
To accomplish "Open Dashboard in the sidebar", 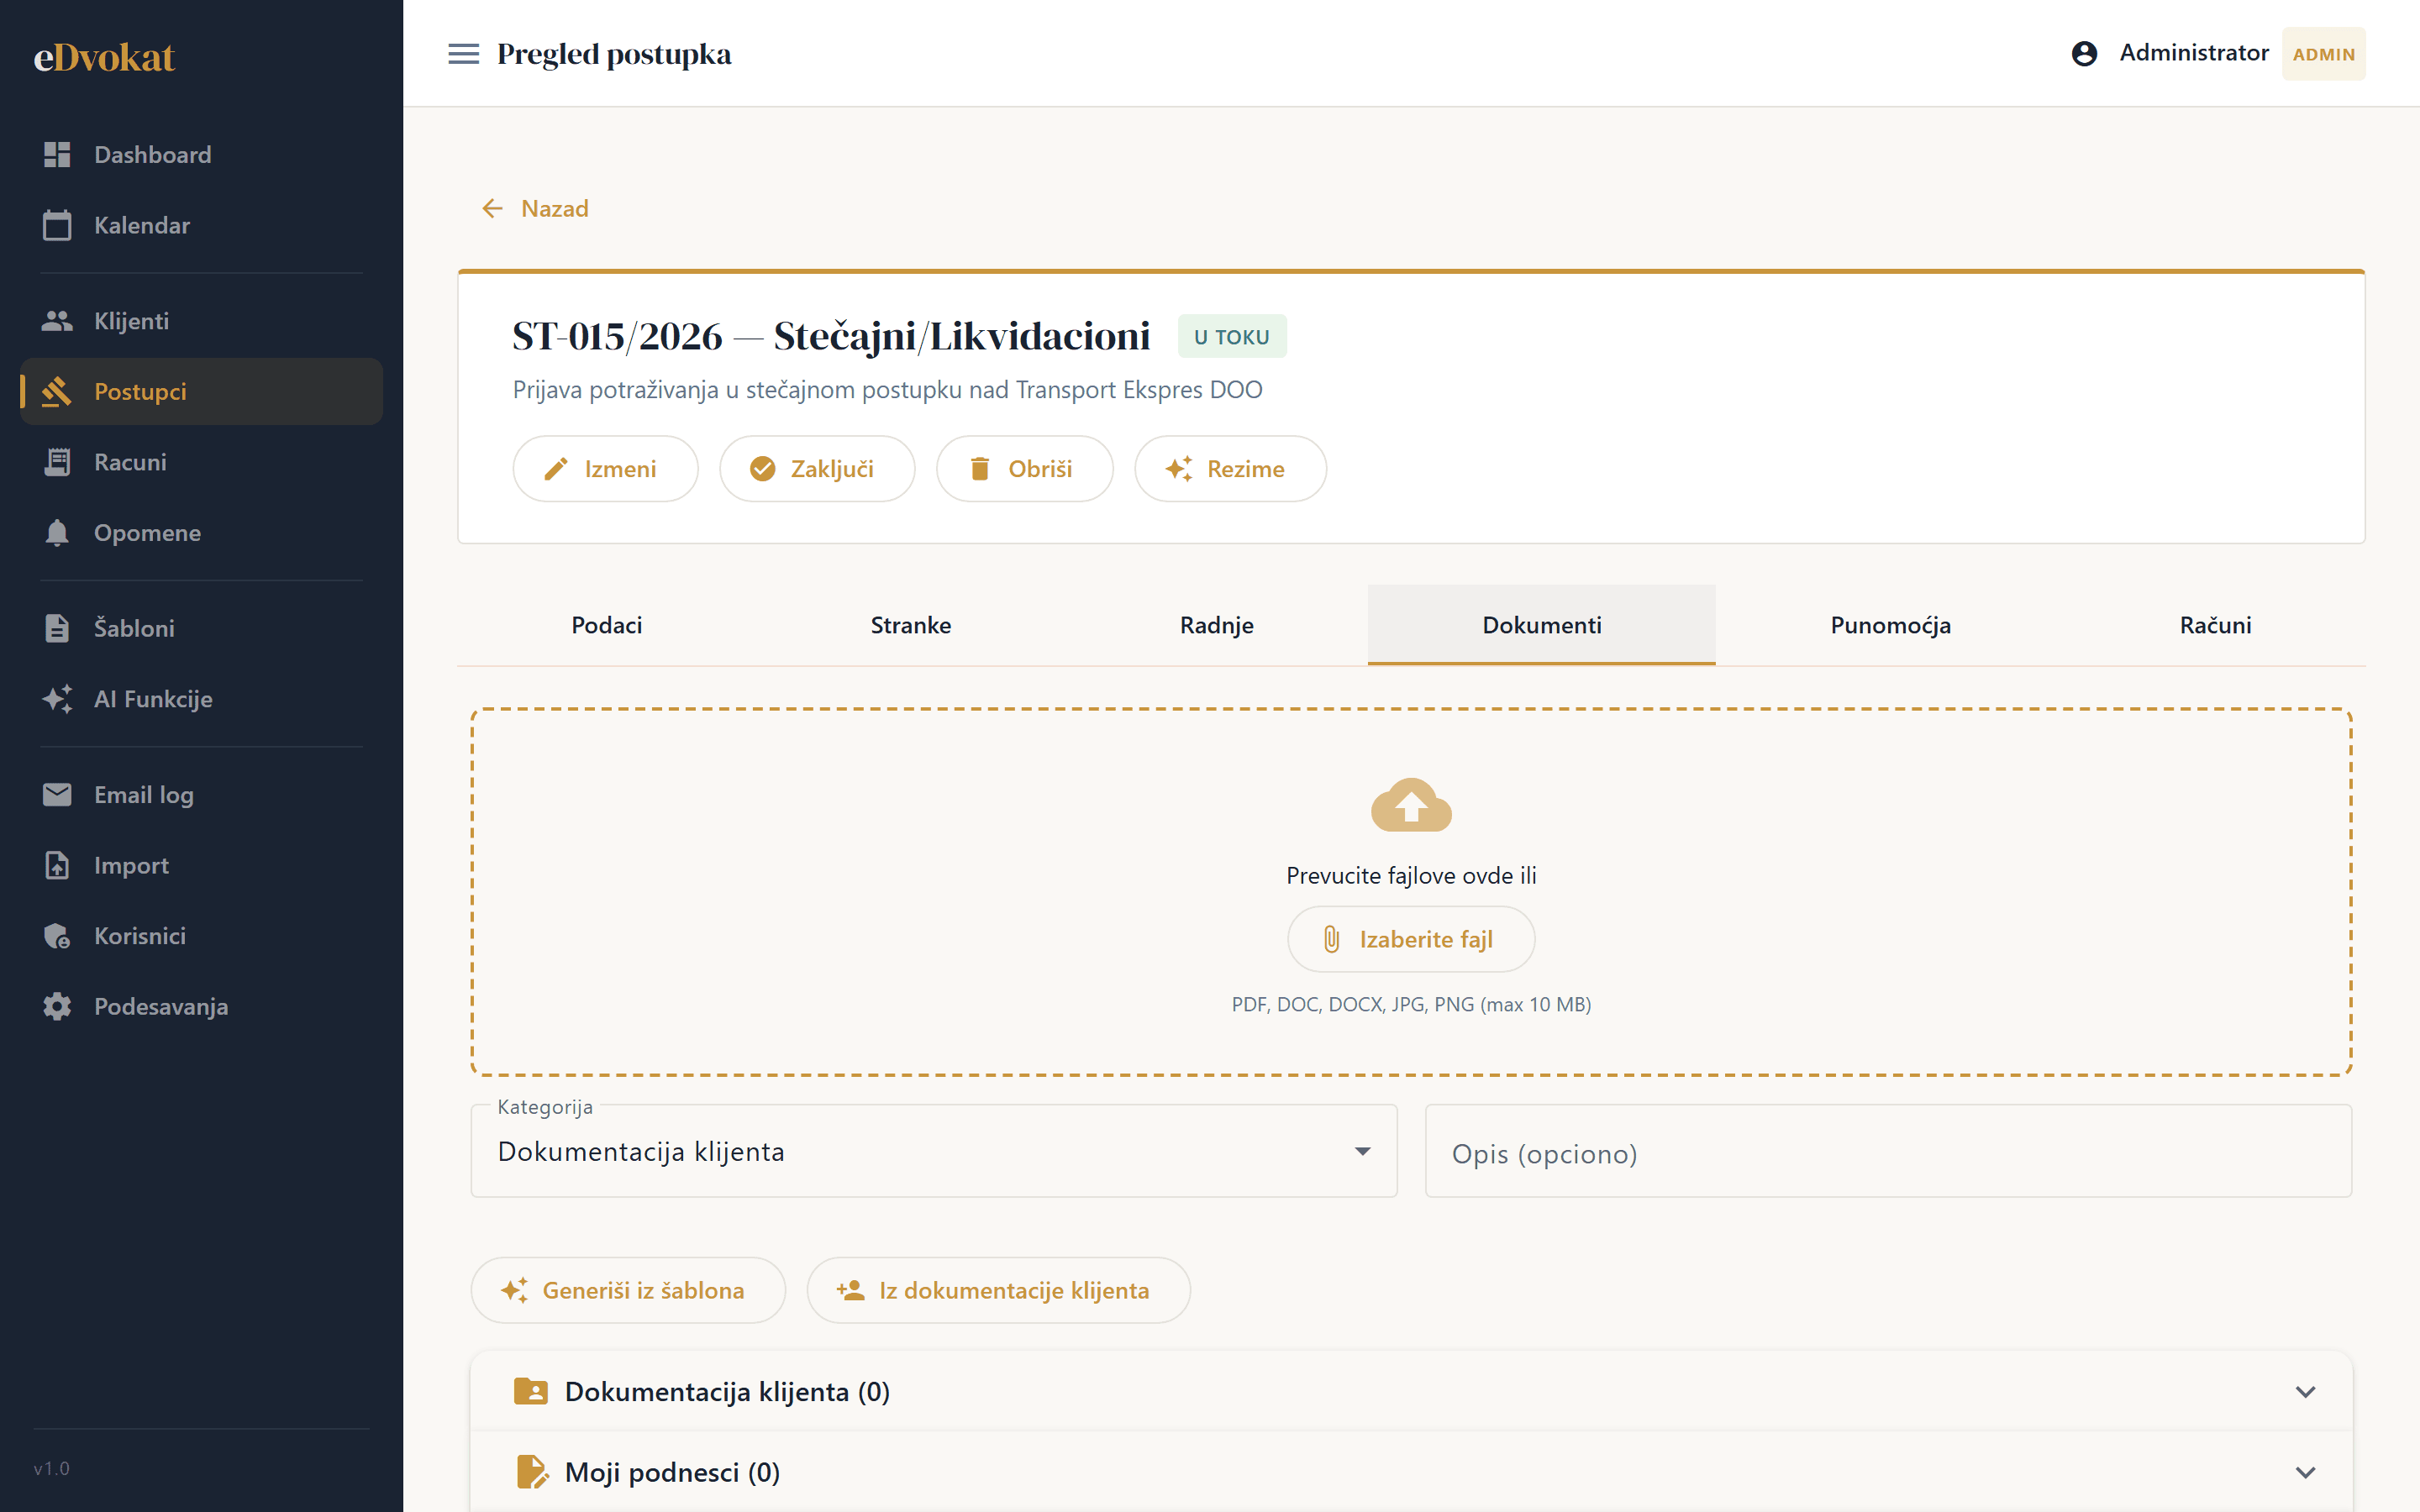I will point(201,154).
